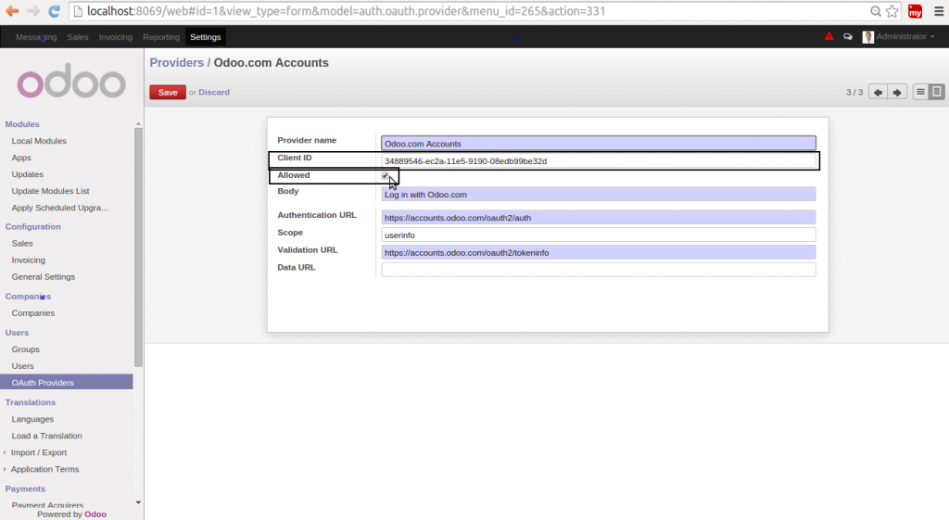Viewport: 949px width, 520px height.
Task: Open the Invoicing top menu
Action: (x=115, y=37)
